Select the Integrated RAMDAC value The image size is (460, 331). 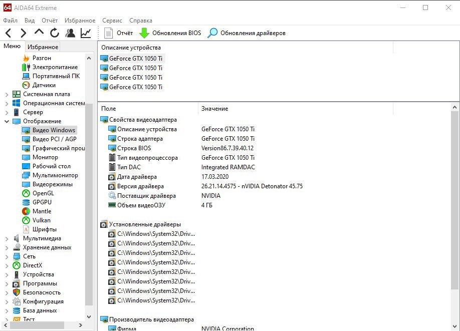point(228,167)
